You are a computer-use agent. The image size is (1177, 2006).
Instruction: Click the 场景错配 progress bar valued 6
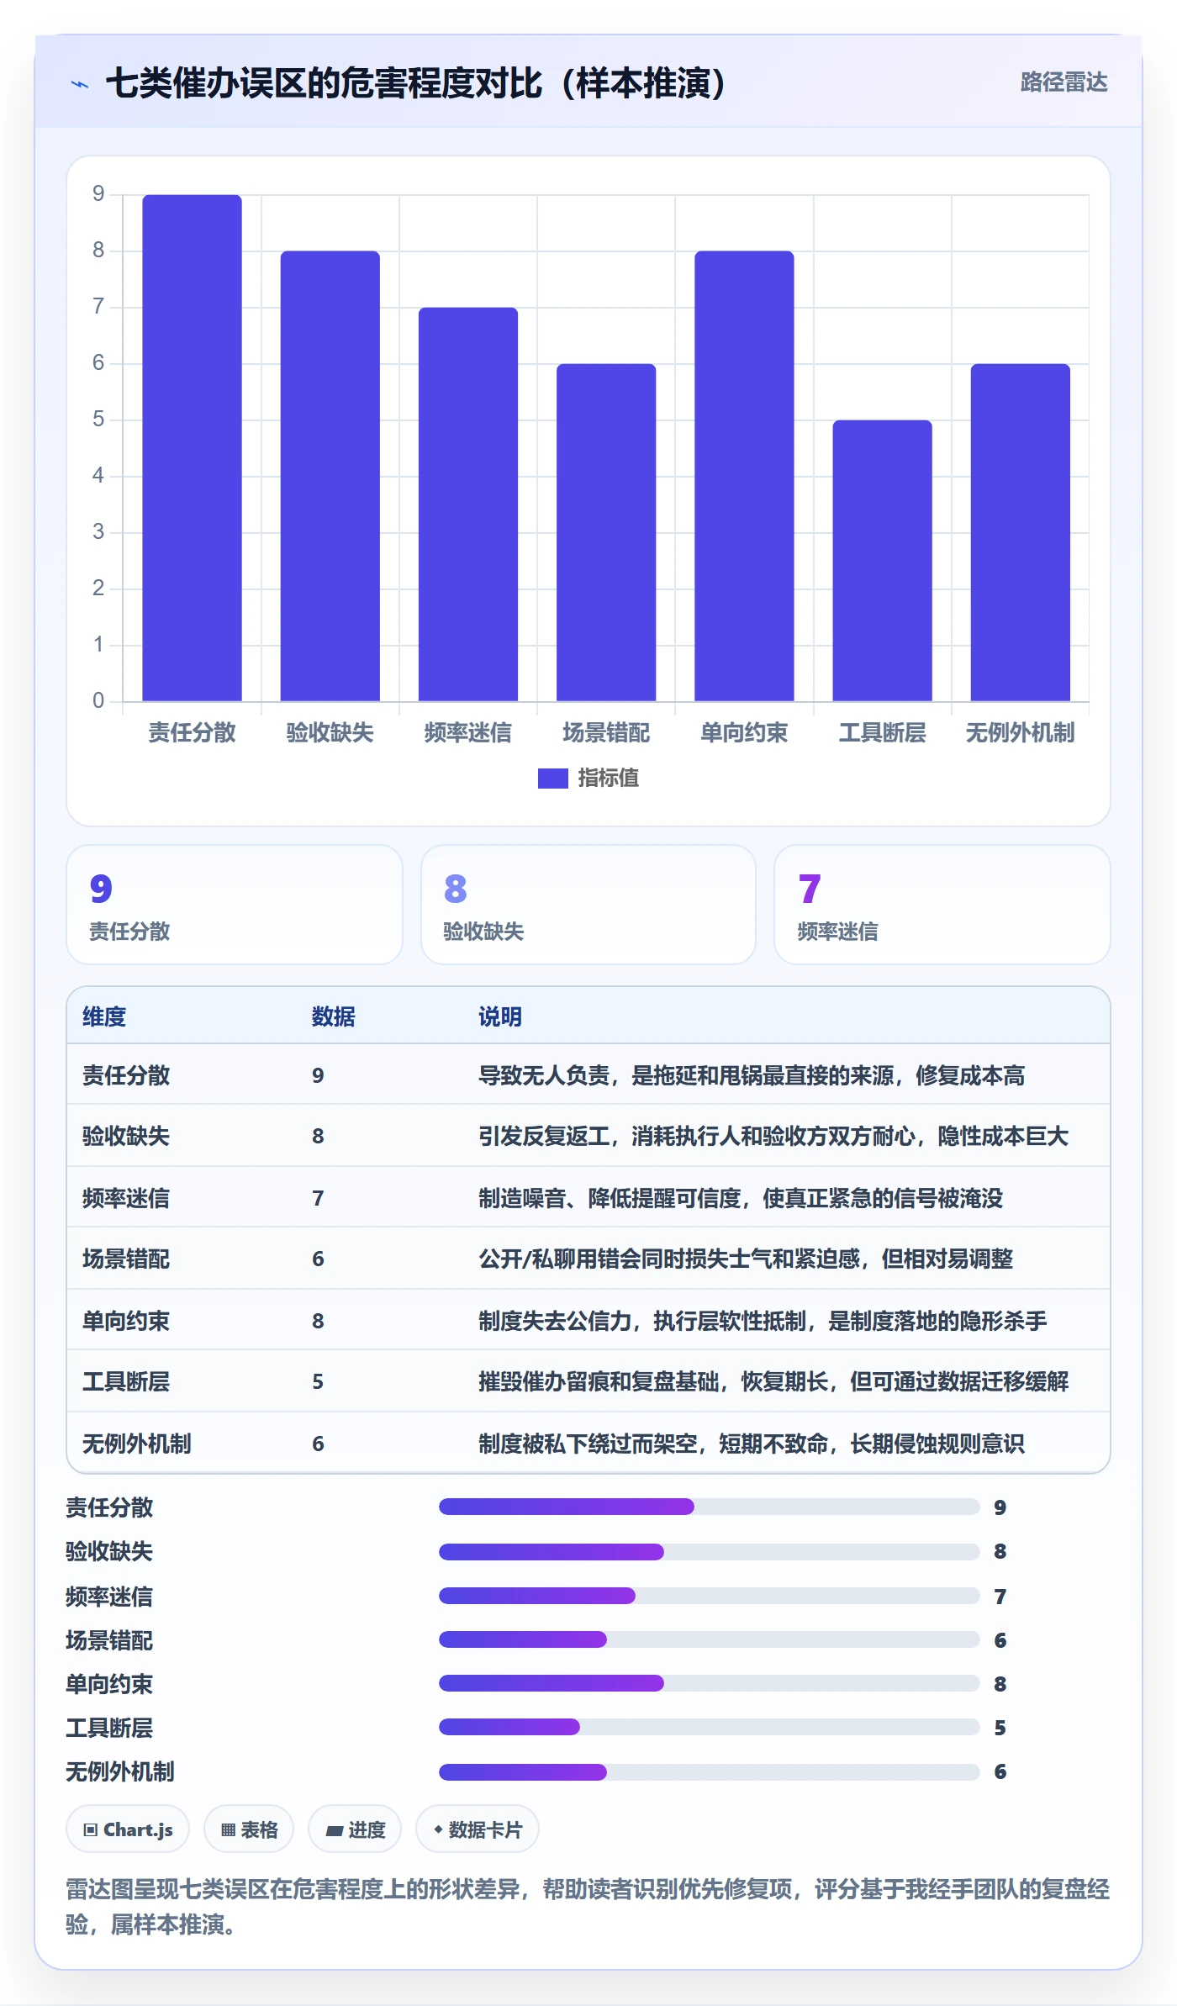(x=710, y=1639)
